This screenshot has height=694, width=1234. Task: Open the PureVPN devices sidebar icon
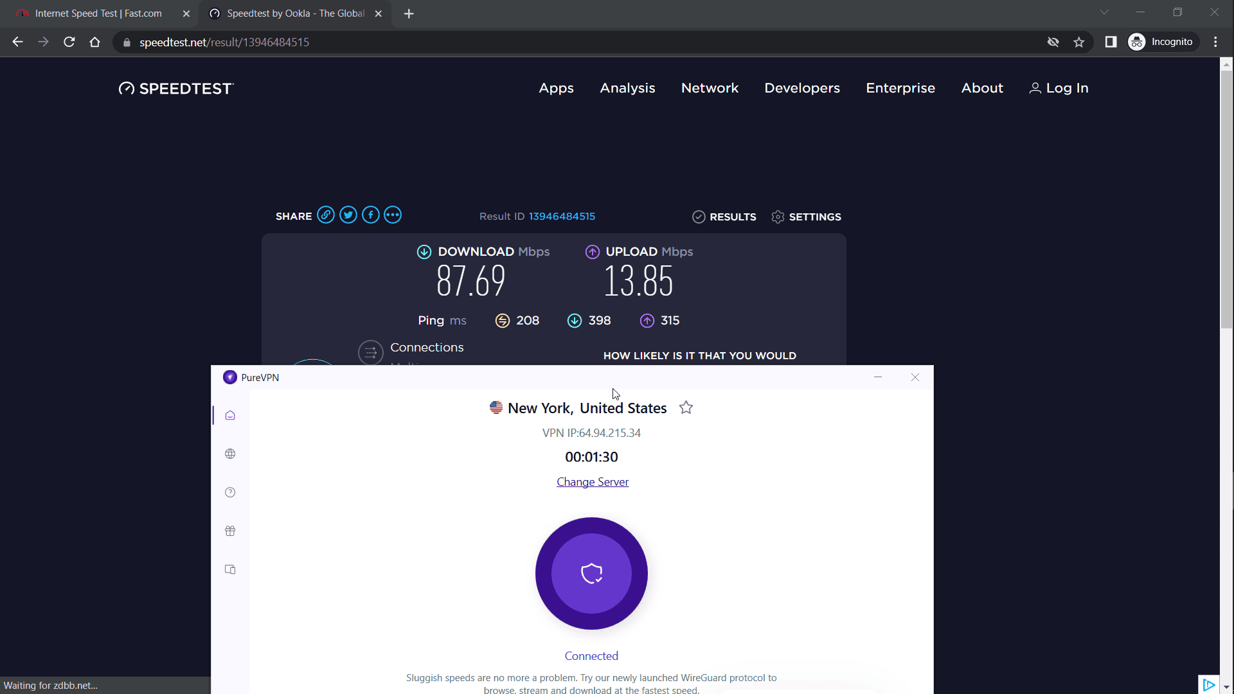click(x=230, y=570)
